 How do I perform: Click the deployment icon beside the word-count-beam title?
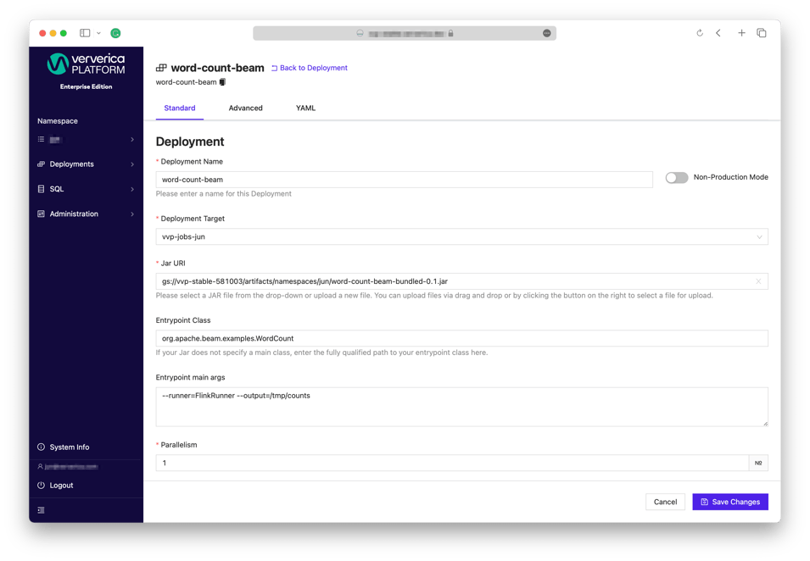tap(161, 68)
